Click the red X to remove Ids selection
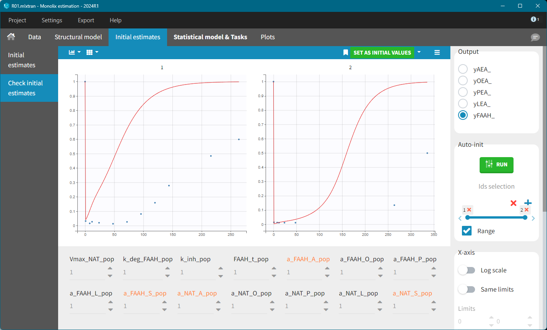This screenshot has height=330, width=547. tap(513, 203)
